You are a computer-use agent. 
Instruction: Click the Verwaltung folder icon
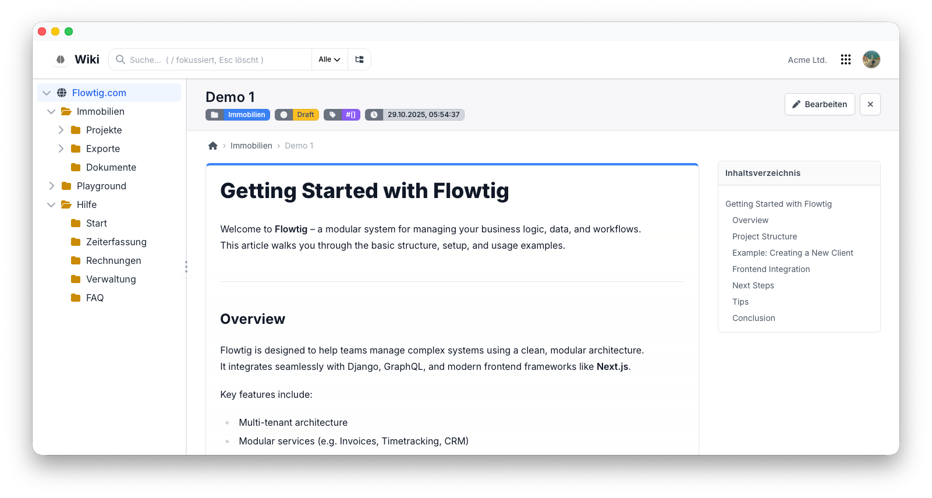click(x=76, y=279)
